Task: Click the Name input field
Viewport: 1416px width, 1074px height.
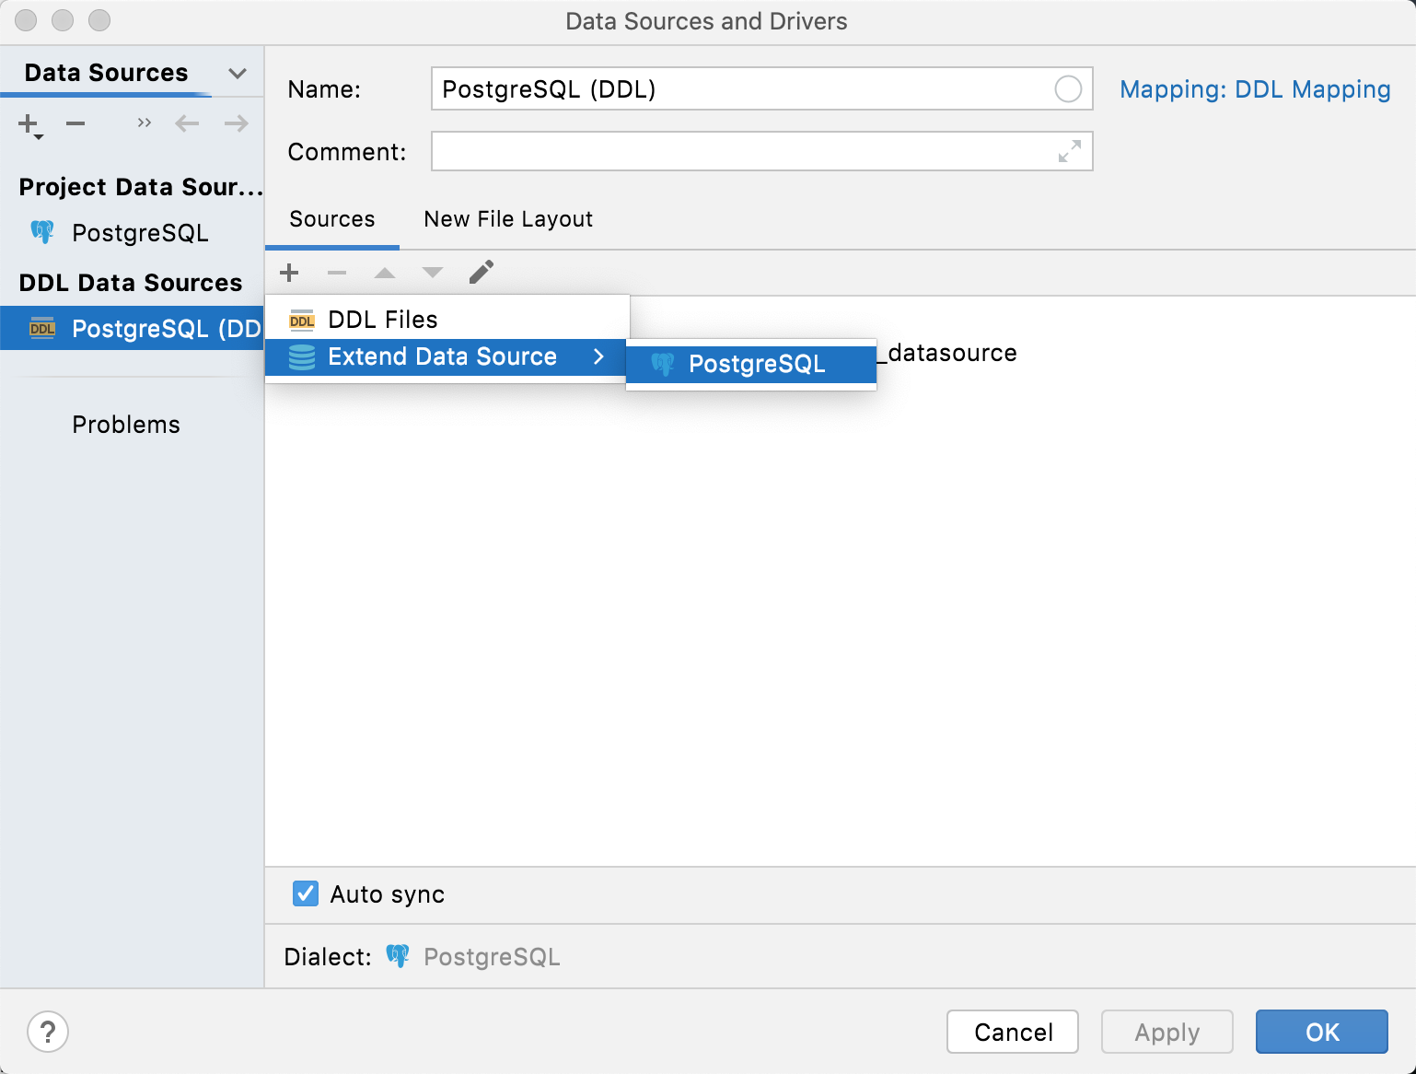Action: click(761, 89)
